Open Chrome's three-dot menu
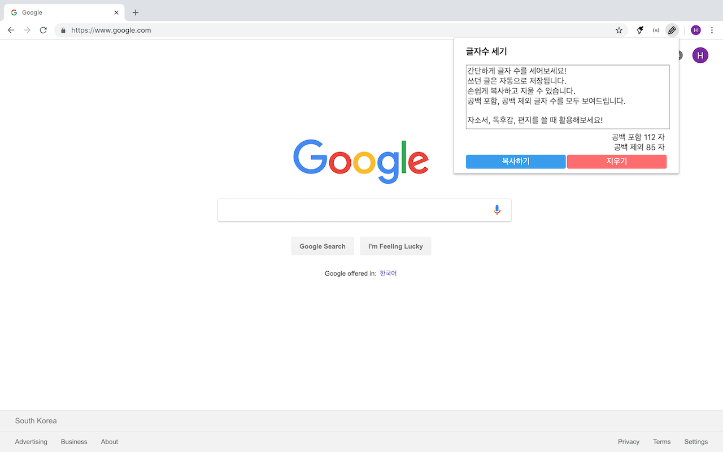 [711, 30]
